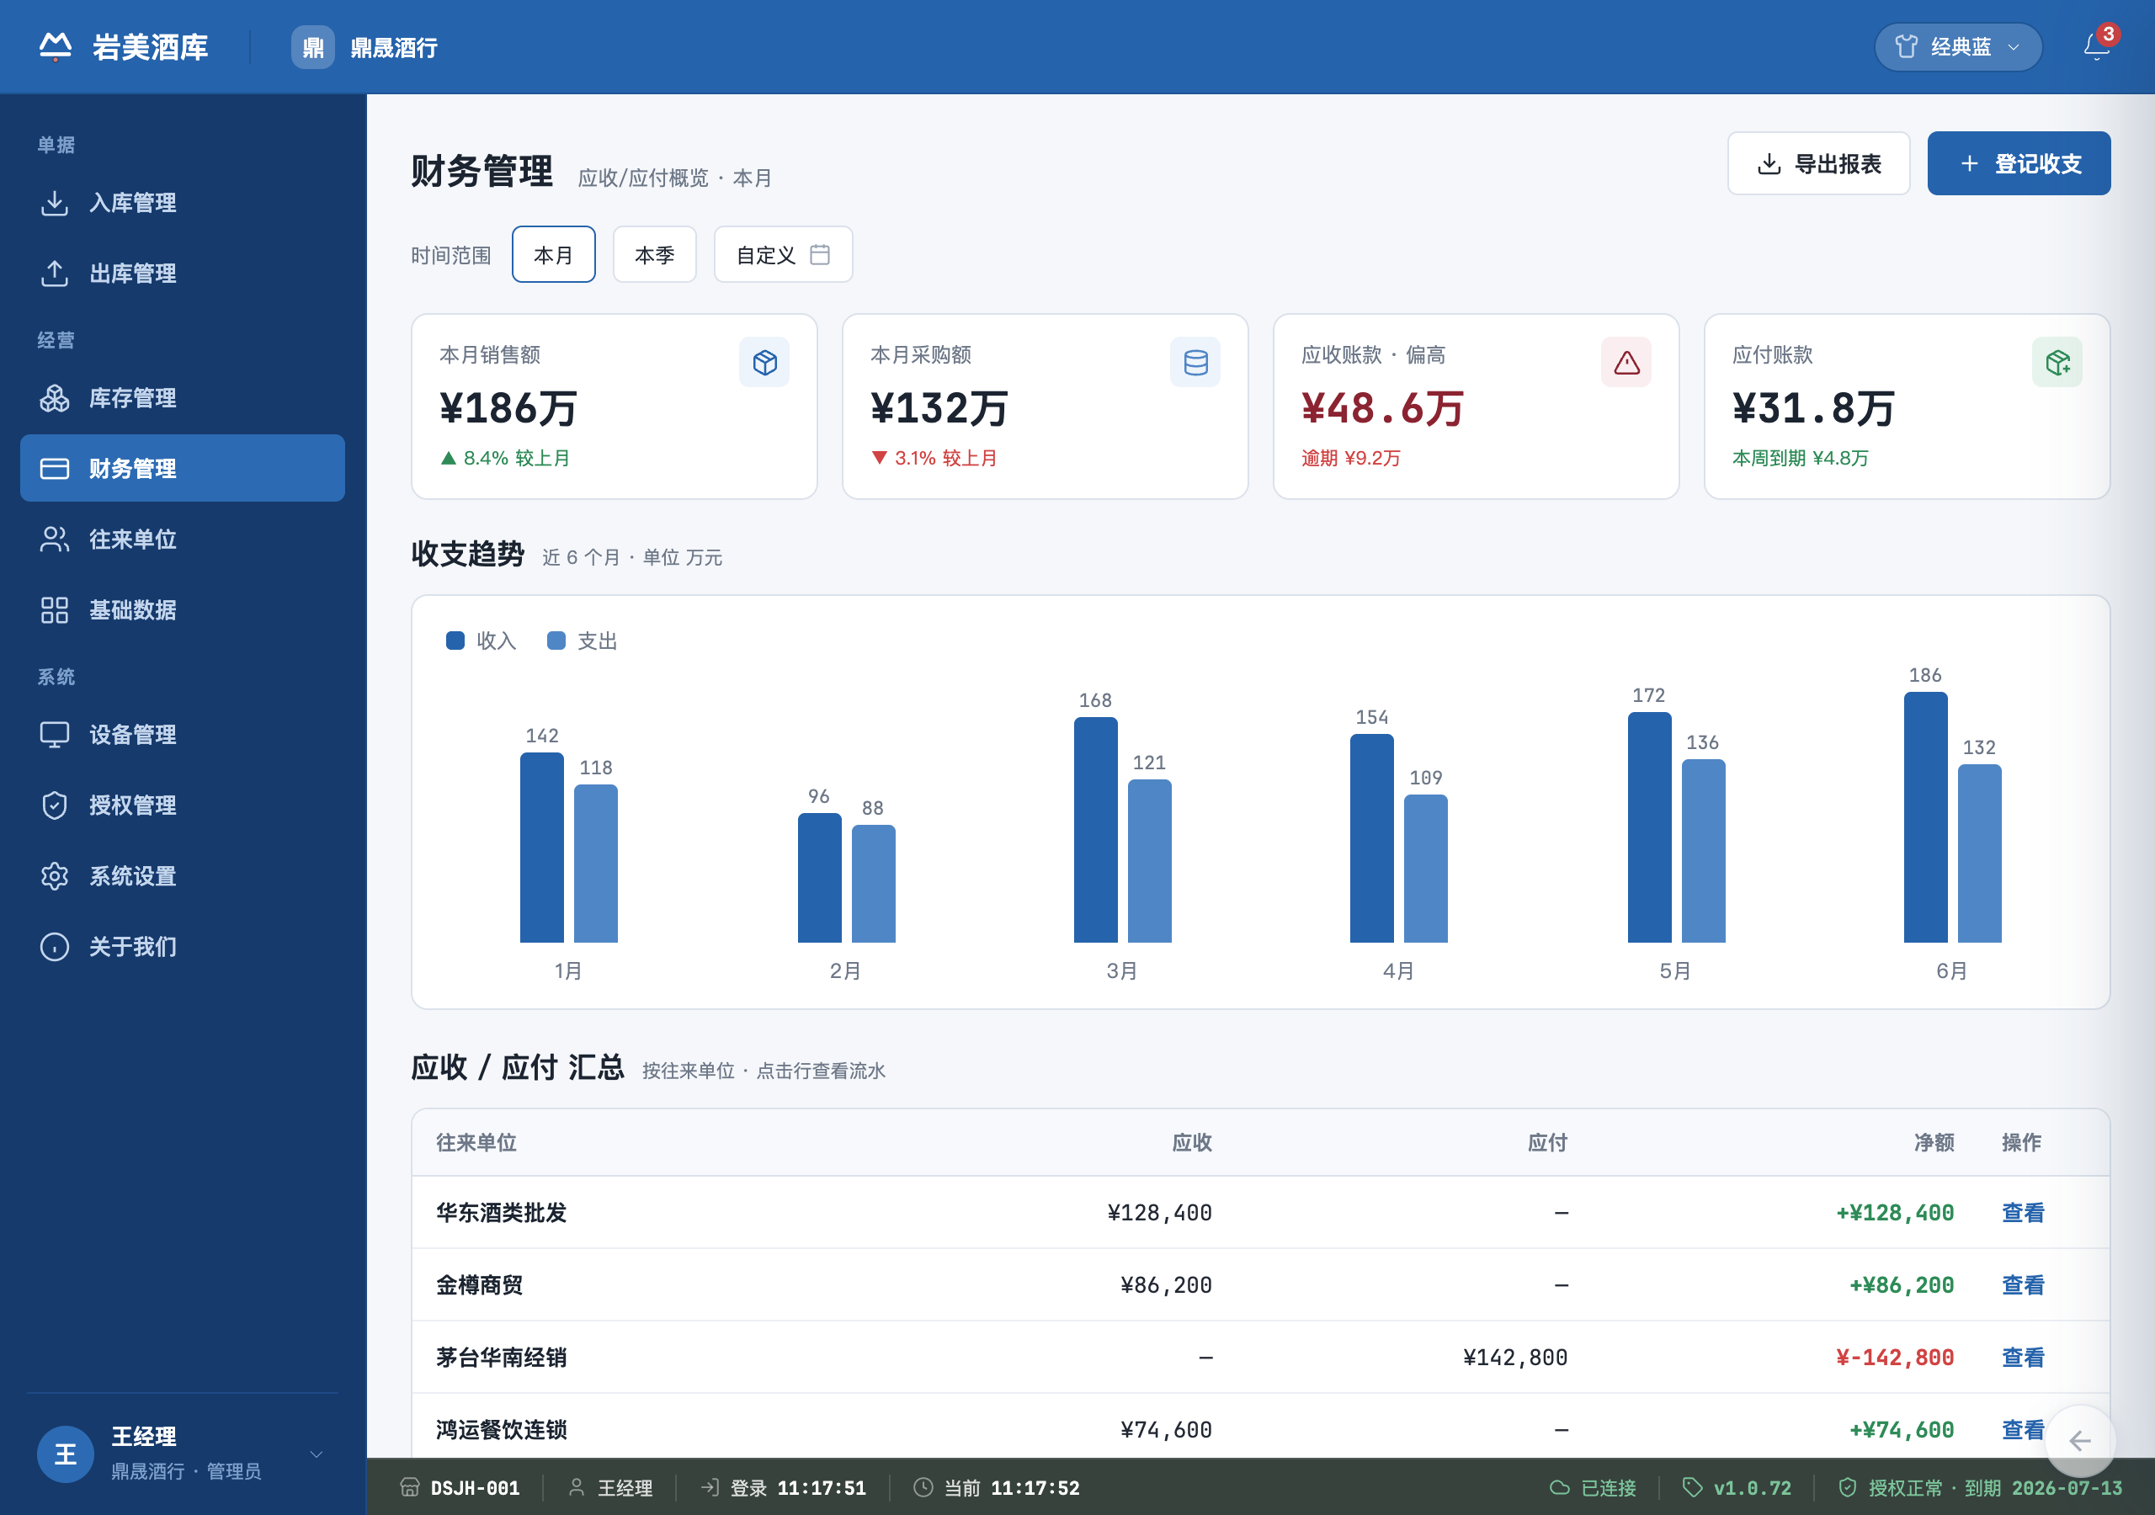Toggle the 收入 legend series
The height and width of the screenshot is (1515, 2155).
pyautogui.click(x=481, y=641)
